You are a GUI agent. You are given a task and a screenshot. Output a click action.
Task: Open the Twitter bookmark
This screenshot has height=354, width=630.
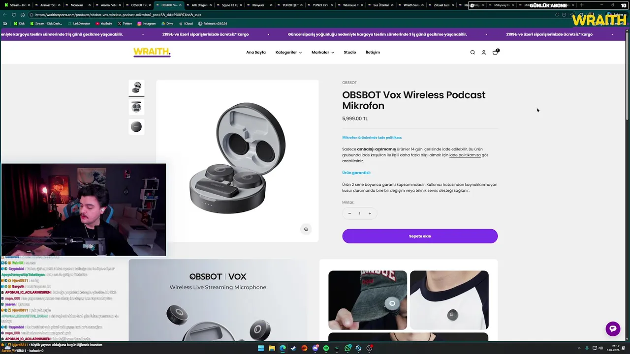tap(125, 24)
